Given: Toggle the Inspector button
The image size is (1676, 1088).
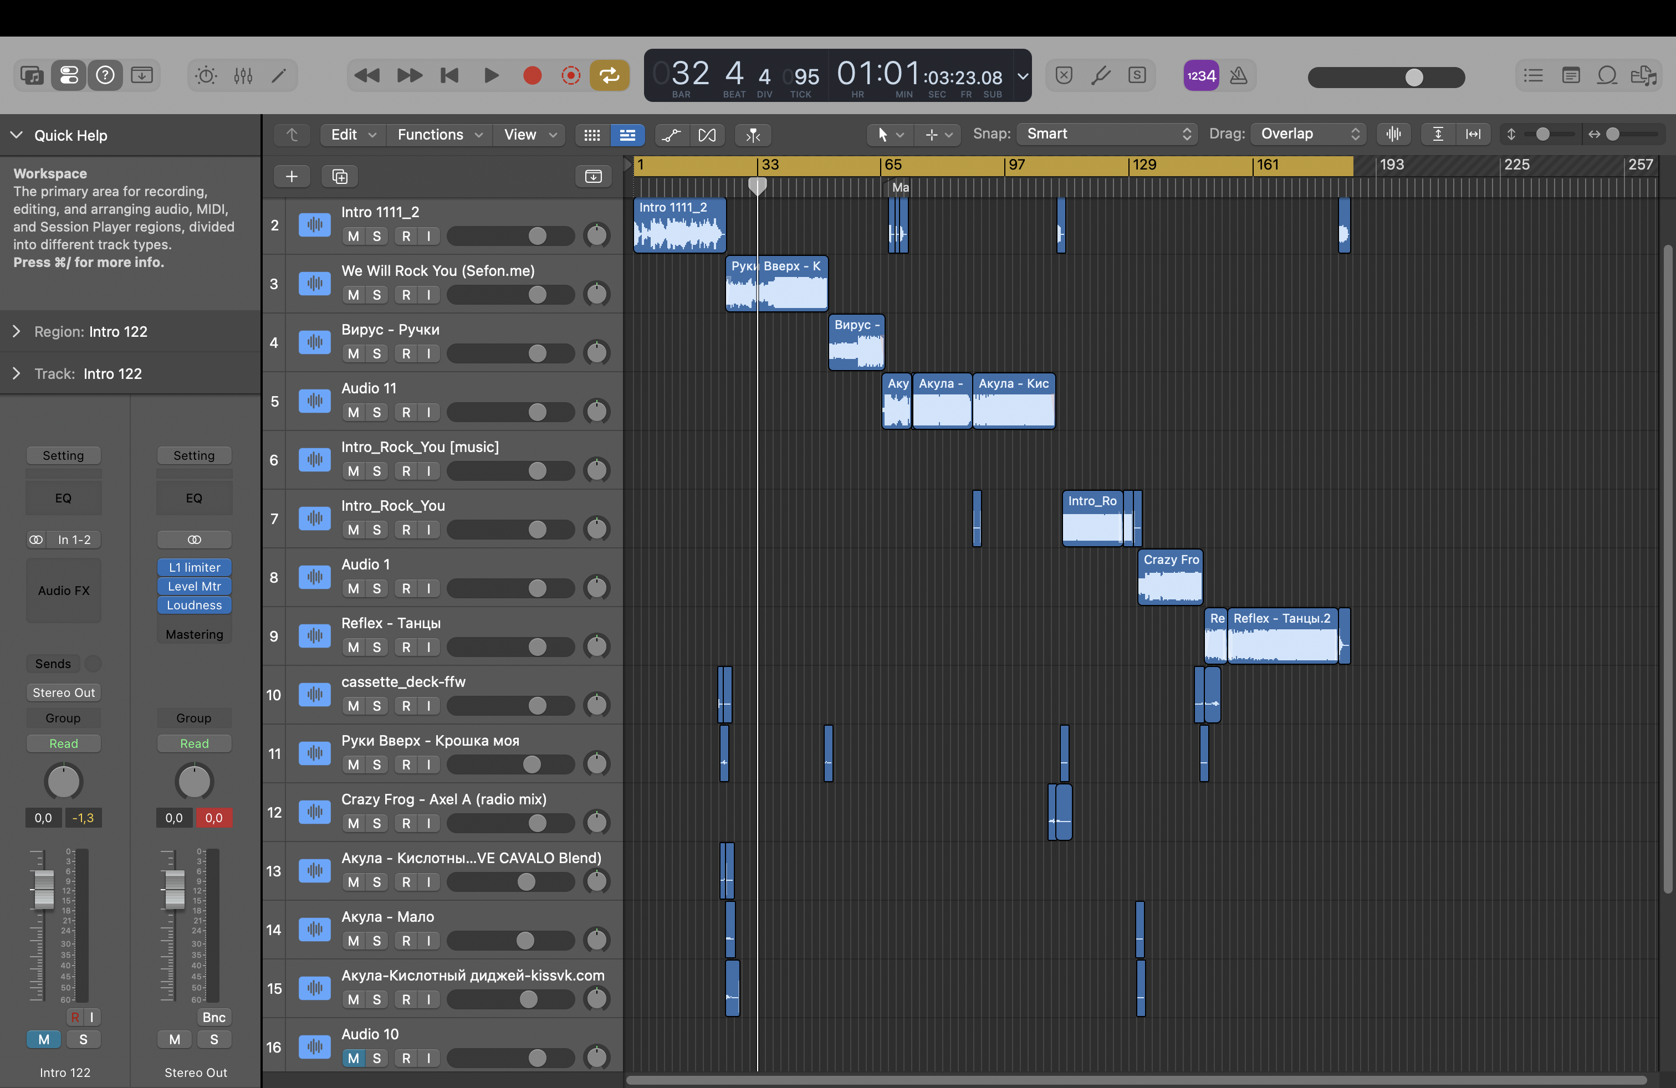Looking at the screenshot, I should pos(68,75).
